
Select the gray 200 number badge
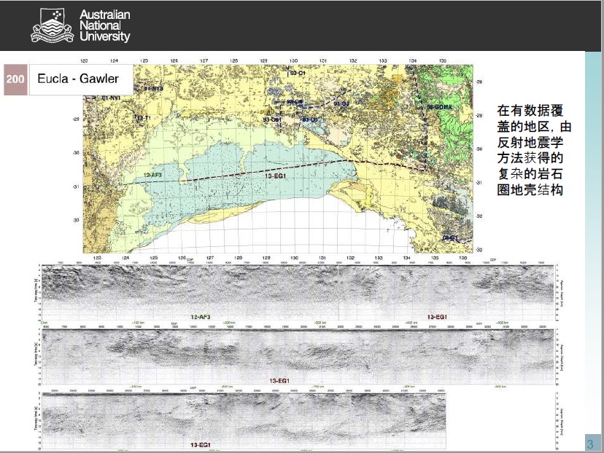(15, 79)
